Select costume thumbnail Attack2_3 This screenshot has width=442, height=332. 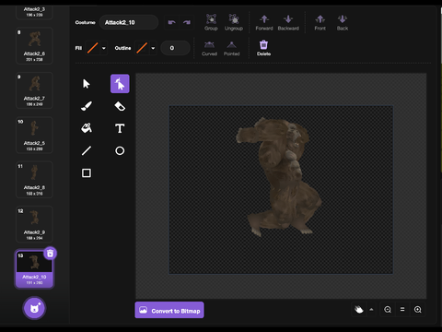pyautogui.click(x=34, y=12)
